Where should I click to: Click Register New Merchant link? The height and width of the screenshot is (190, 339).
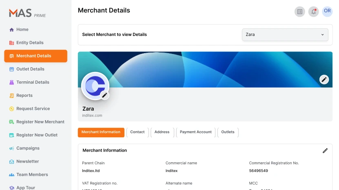coord(40,122)
